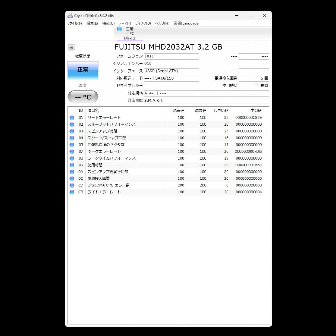Click status orb for ID 0C 電源投入回数 row
Image resolution: width=336 pixels, height=336 pixels.
click(72, 179)
